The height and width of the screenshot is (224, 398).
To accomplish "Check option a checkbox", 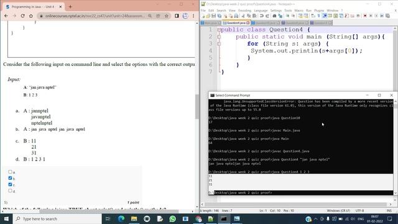I will pos(10,172).
